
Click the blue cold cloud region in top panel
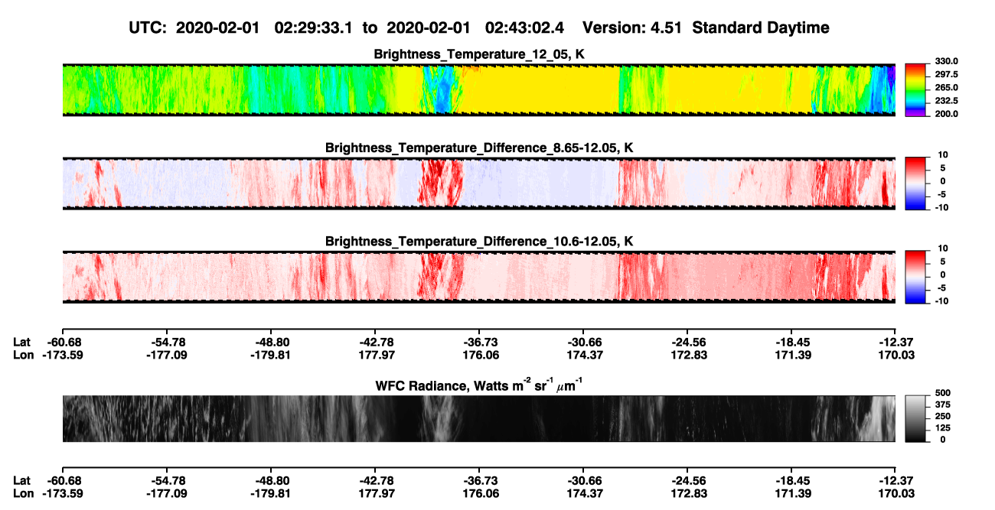coord(439,92)
